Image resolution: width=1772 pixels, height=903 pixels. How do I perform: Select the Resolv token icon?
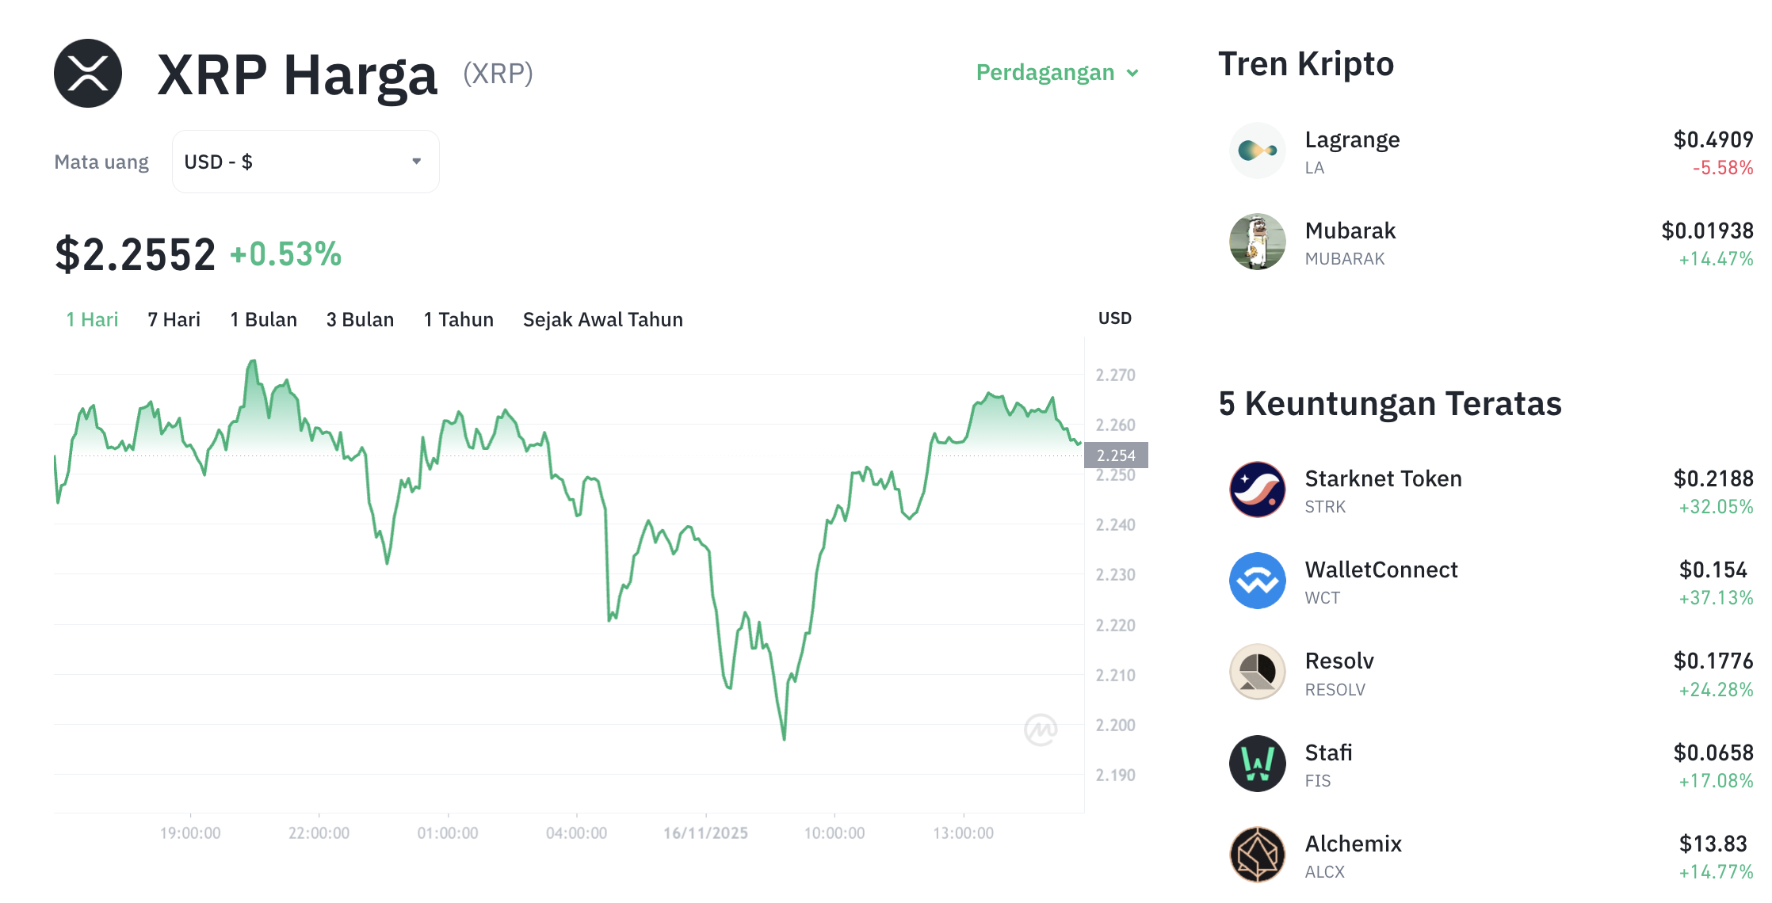tap(1257, 672)
